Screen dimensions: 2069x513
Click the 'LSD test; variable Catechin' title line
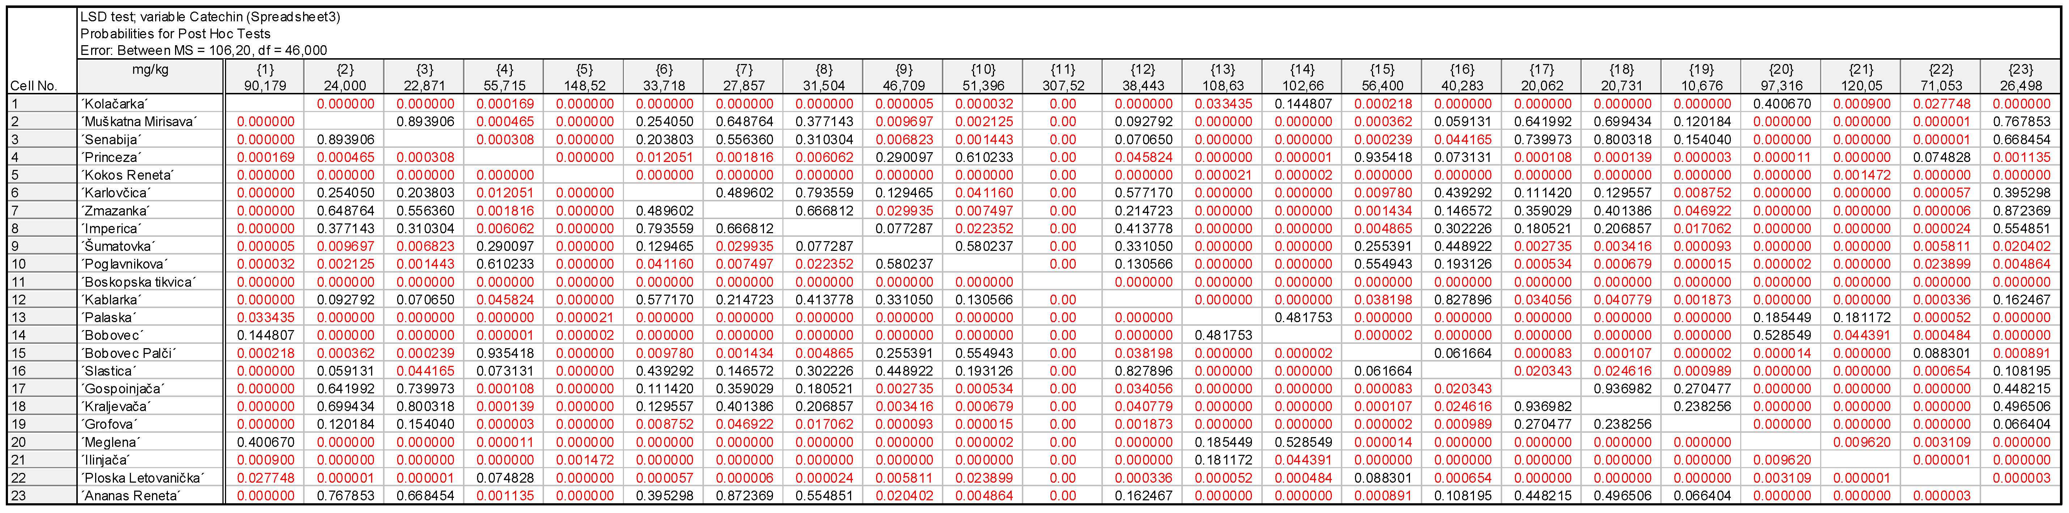pyautogui.click(x=210, y=17)
